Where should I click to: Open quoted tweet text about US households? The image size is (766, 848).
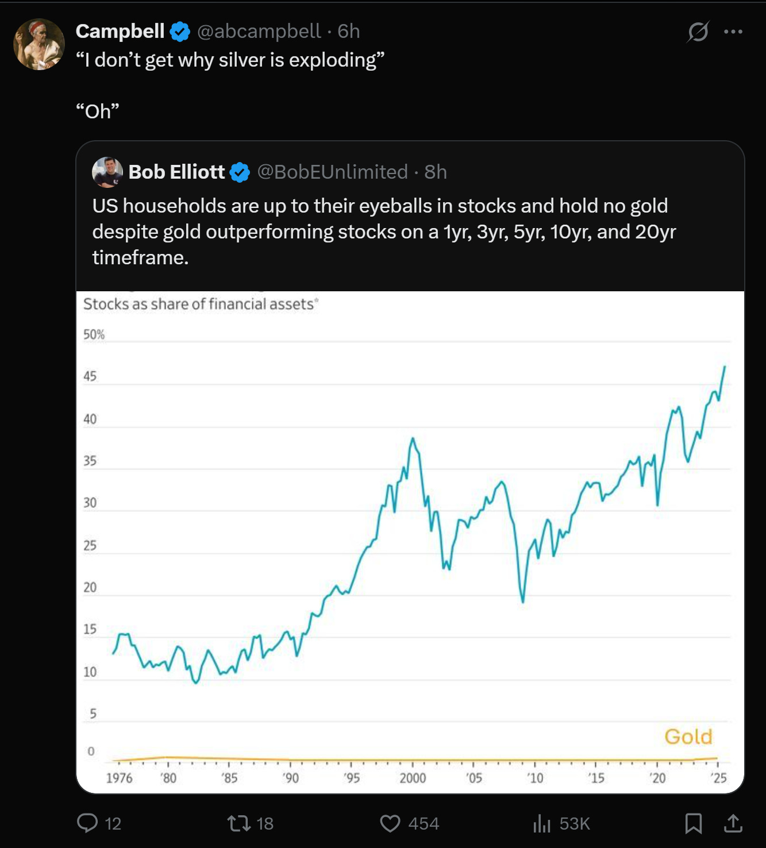tap(384, 232)
